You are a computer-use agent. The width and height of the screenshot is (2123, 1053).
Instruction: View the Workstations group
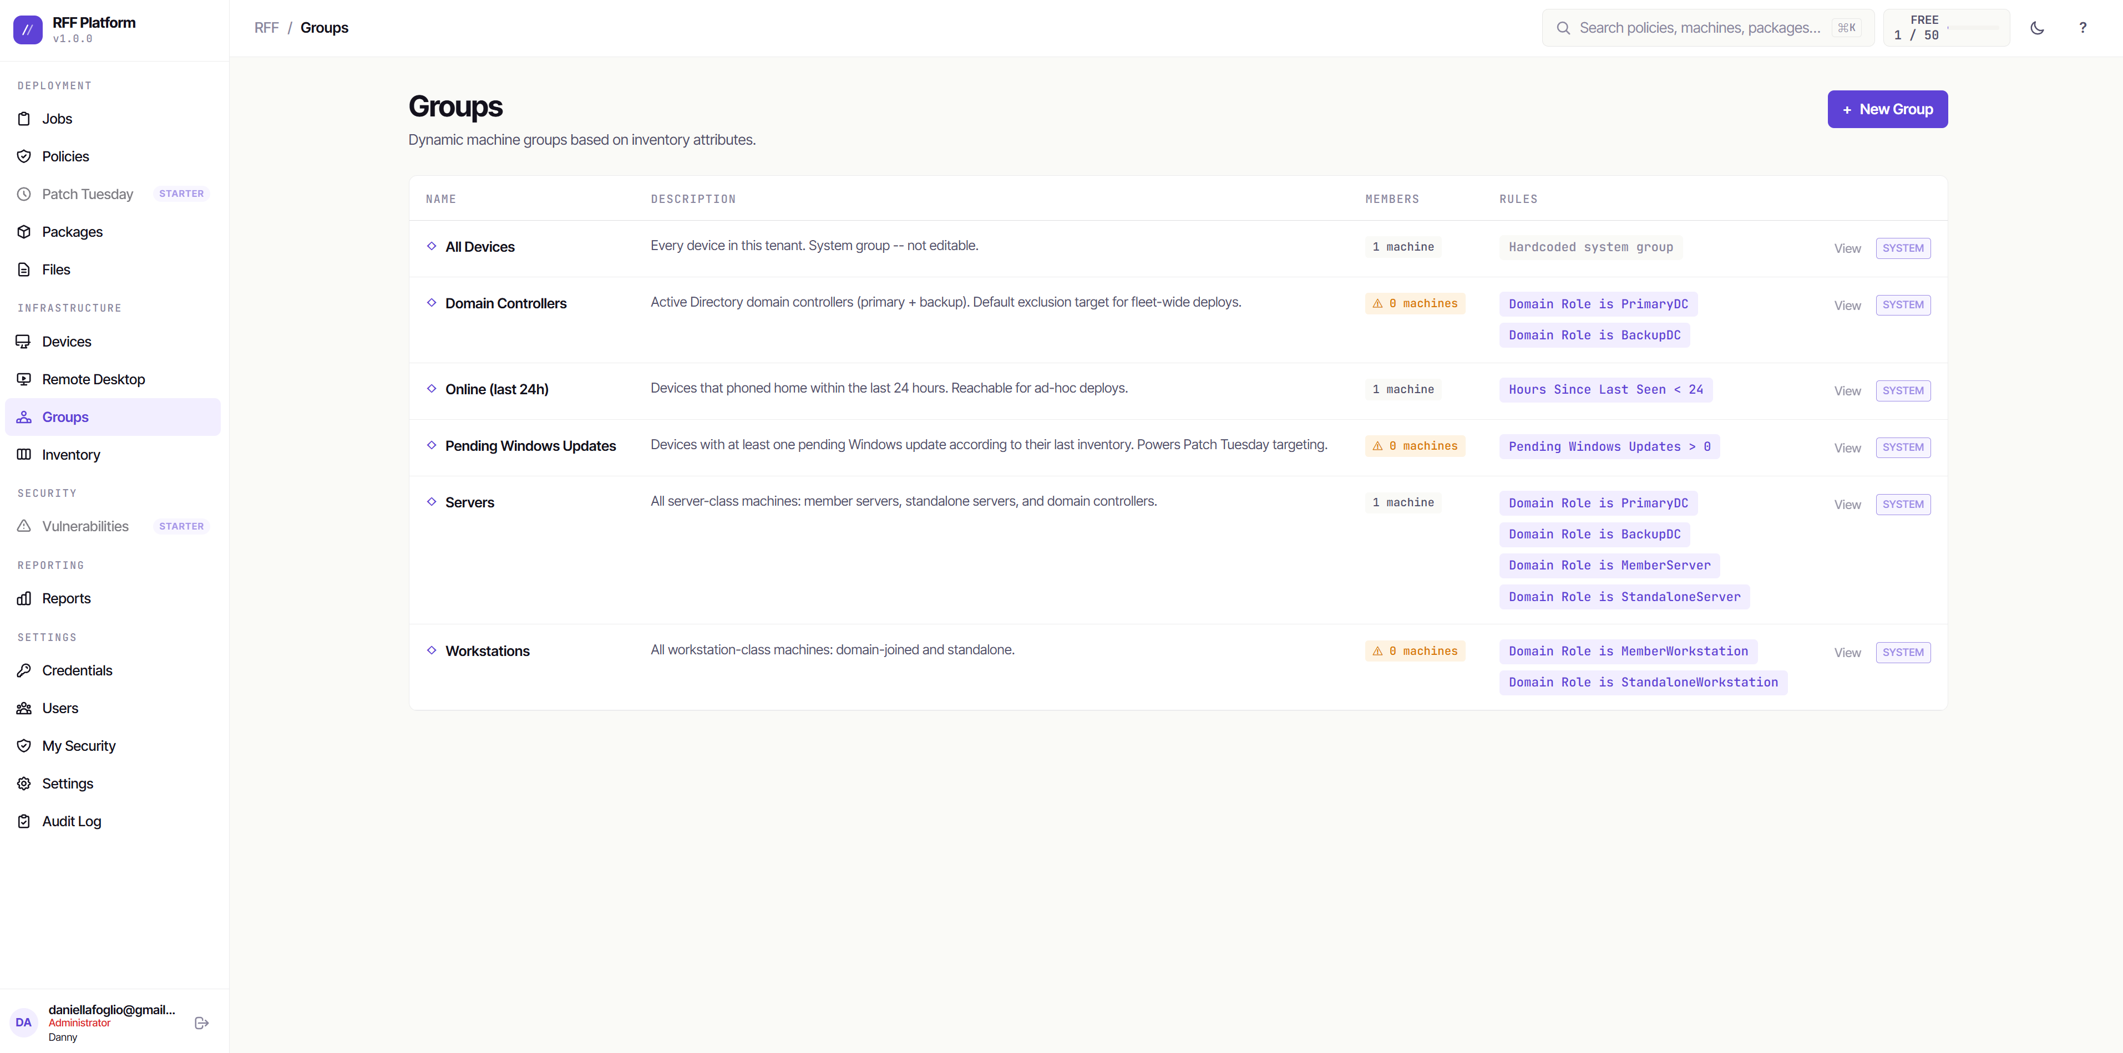pyautogui.click(x=1847, y=653)
